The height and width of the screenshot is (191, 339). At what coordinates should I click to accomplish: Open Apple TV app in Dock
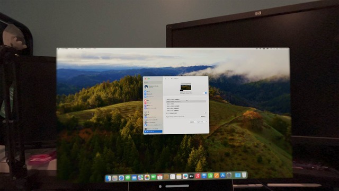(x=191, y=176)
